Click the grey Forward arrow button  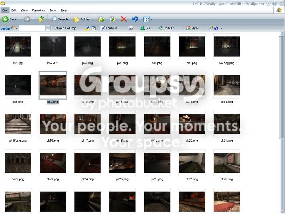pos(27,19)
